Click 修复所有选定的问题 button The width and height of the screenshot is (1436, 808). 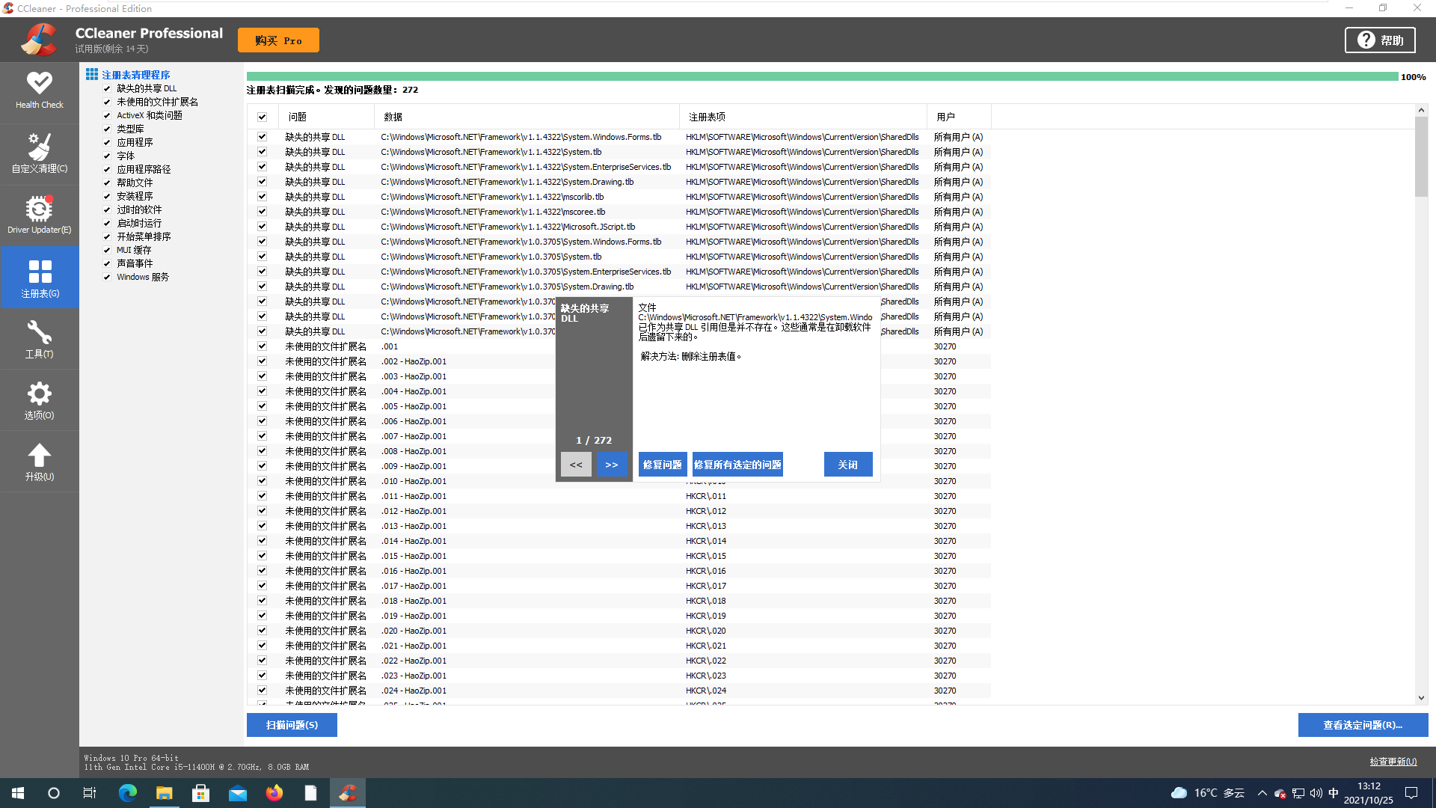click(x=737, y=465)
